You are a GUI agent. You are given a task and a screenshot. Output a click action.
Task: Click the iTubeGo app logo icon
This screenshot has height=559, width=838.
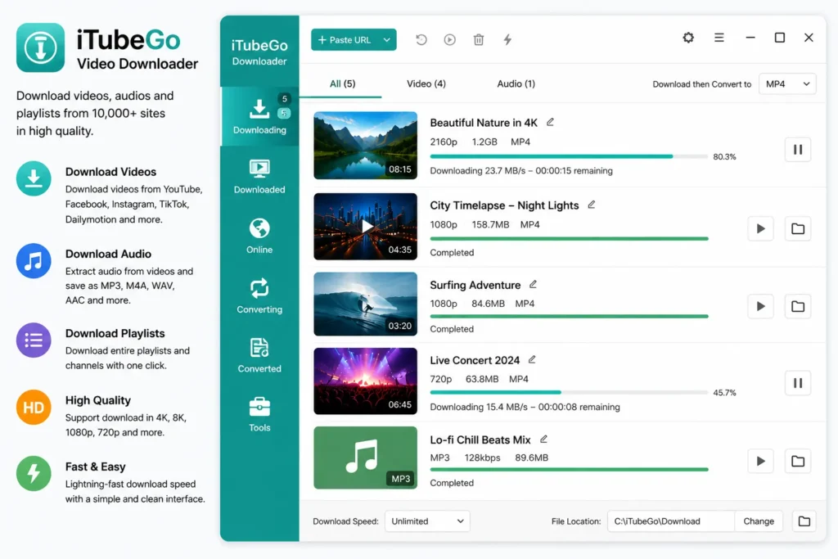pos(41,47)
